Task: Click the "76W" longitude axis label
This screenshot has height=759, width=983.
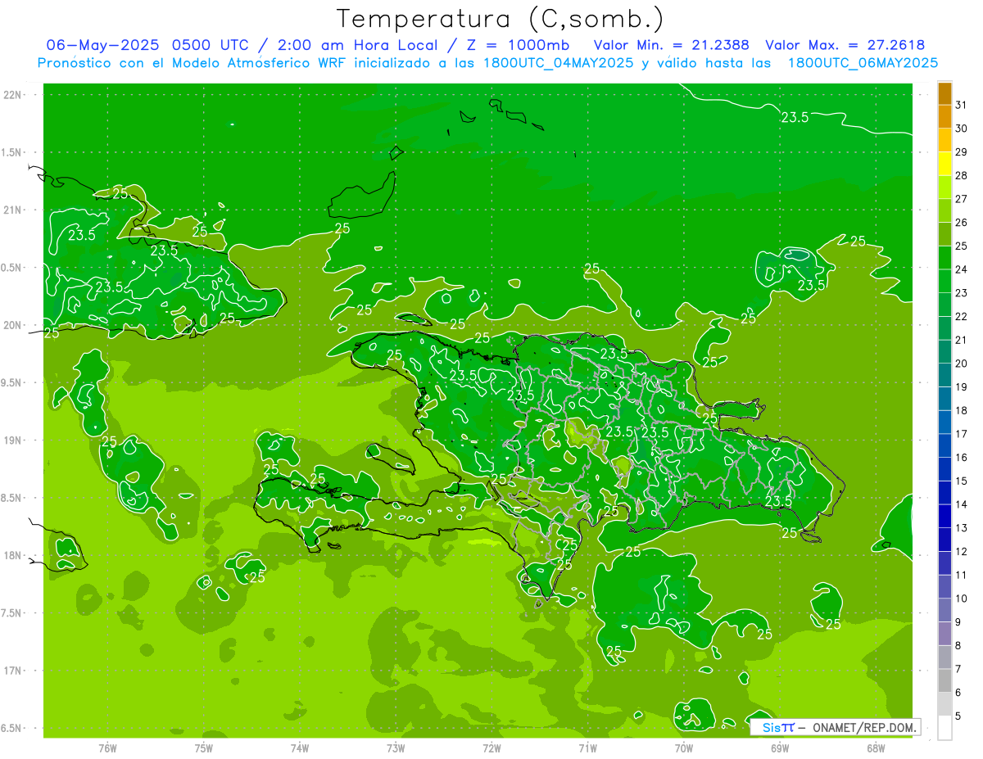Action: [x=107, y=748]
